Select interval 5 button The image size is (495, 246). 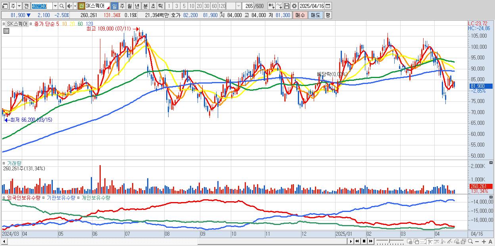[184, 6]
